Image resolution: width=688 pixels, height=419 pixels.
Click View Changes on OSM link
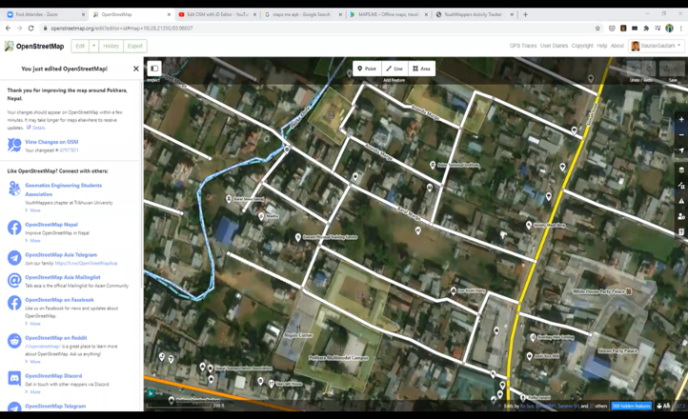pyautogui.click(x=51, y=142)
